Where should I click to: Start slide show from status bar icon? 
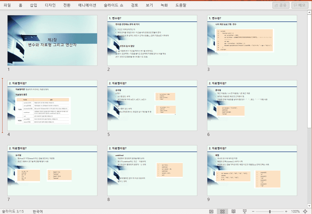(x=245, y=211)
